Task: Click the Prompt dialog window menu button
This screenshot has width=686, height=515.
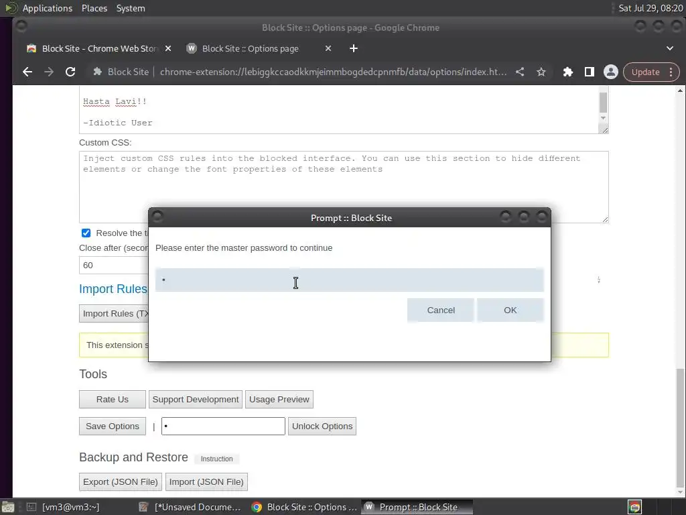Action: point(157,217)
